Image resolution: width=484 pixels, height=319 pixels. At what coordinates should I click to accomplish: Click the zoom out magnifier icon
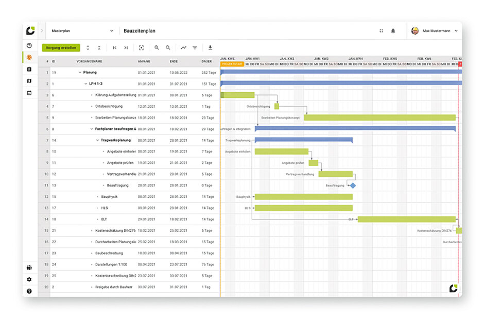pos(168,48)
